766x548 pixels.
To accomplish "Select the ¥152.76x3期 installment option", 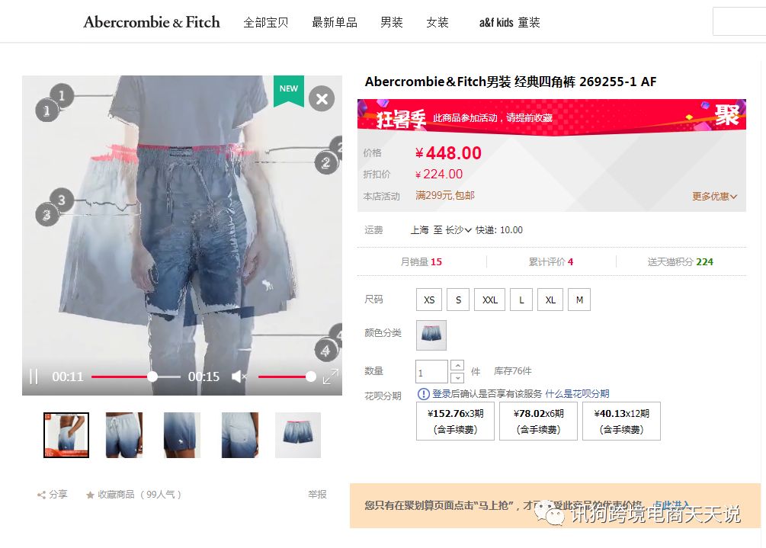I will (455, 421).
